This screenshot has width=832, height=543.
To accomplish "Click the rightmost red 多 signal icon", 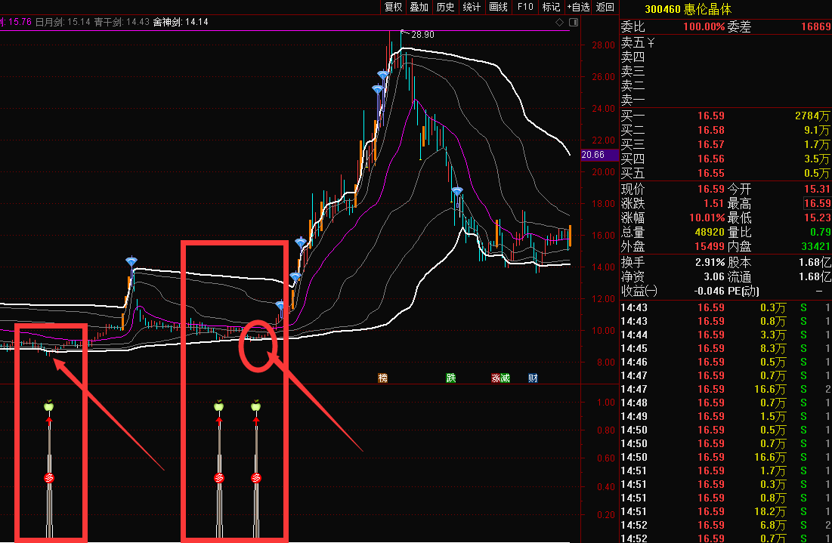I will point(256,477).
